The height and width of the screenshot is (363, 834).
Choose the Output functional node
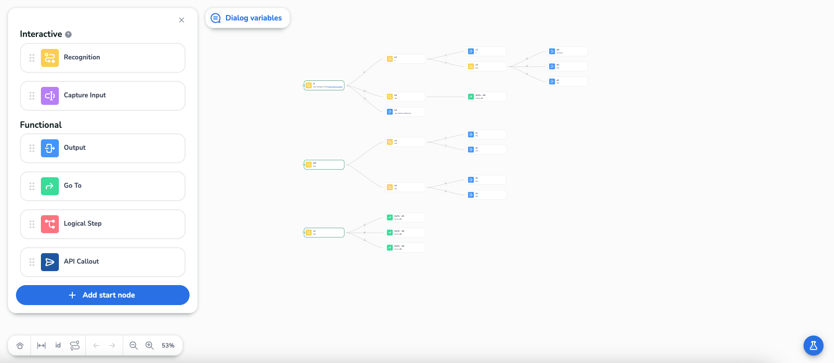click(x=103, y=148)
